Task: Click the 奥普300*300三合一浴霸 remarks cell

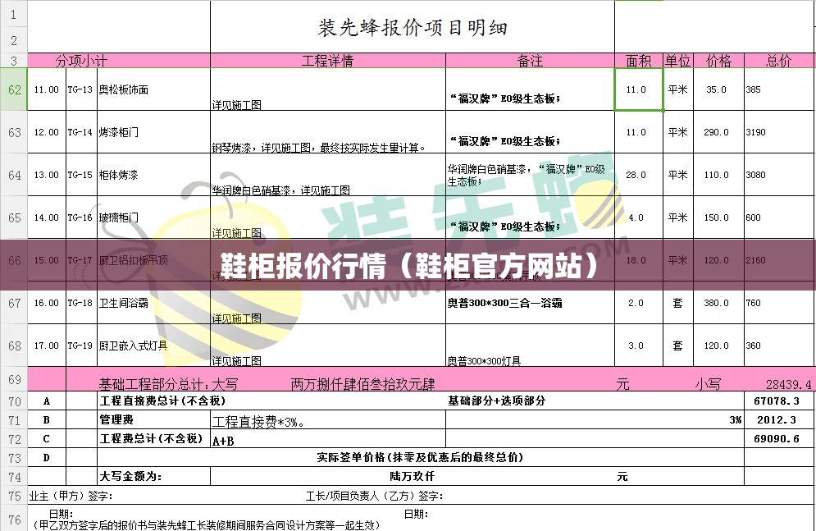Action: coord(530,303)
